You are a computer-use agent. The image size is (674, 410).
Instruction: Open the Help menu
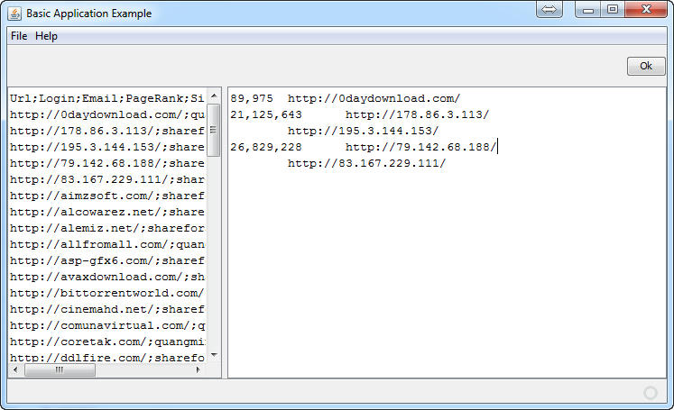pos(46,36)
